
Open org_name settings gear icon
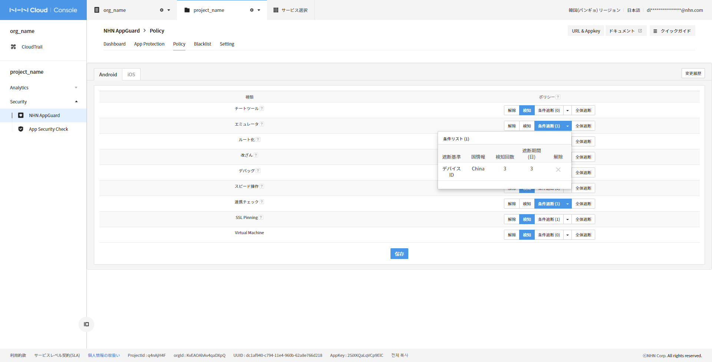coord(162,10)
